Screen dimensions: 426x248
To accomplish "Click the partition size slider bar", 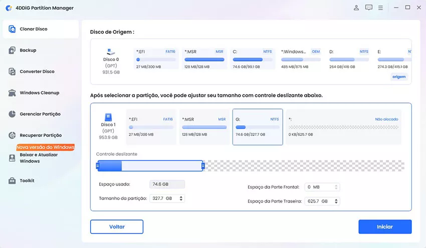I will pos(150,165).
